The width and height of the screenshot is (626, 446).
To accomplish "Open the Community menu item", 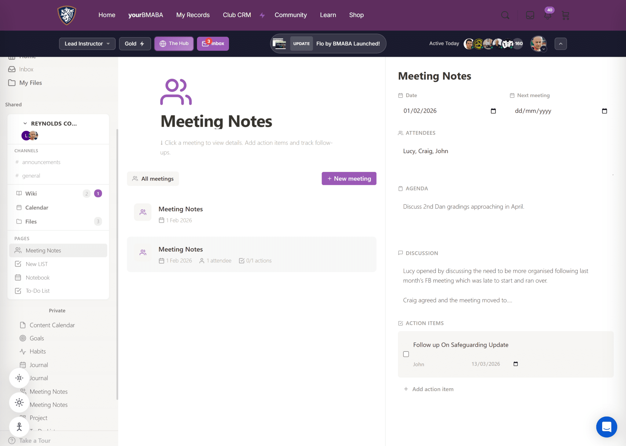I will point(290,15).
